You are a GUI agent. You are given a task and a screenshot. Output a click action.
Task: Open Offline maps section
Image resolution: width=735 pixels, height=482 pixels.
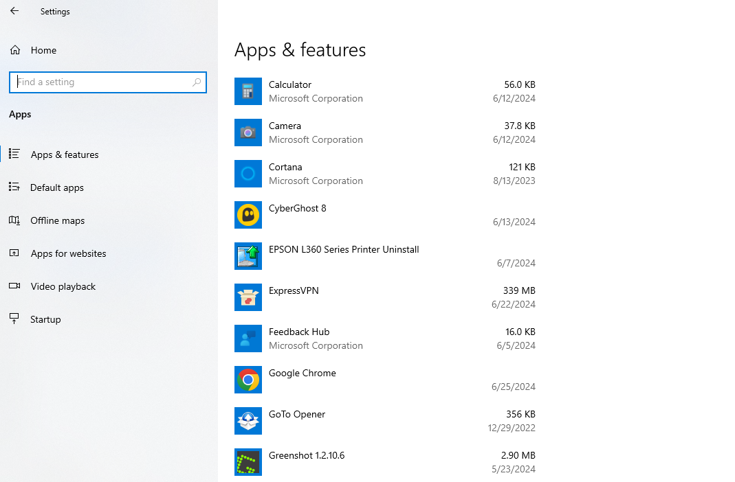[58, 220]
